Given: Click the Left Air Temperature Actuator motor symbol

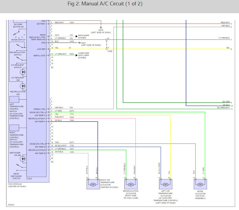Looking at the screenshot, I should pos(166,184).
